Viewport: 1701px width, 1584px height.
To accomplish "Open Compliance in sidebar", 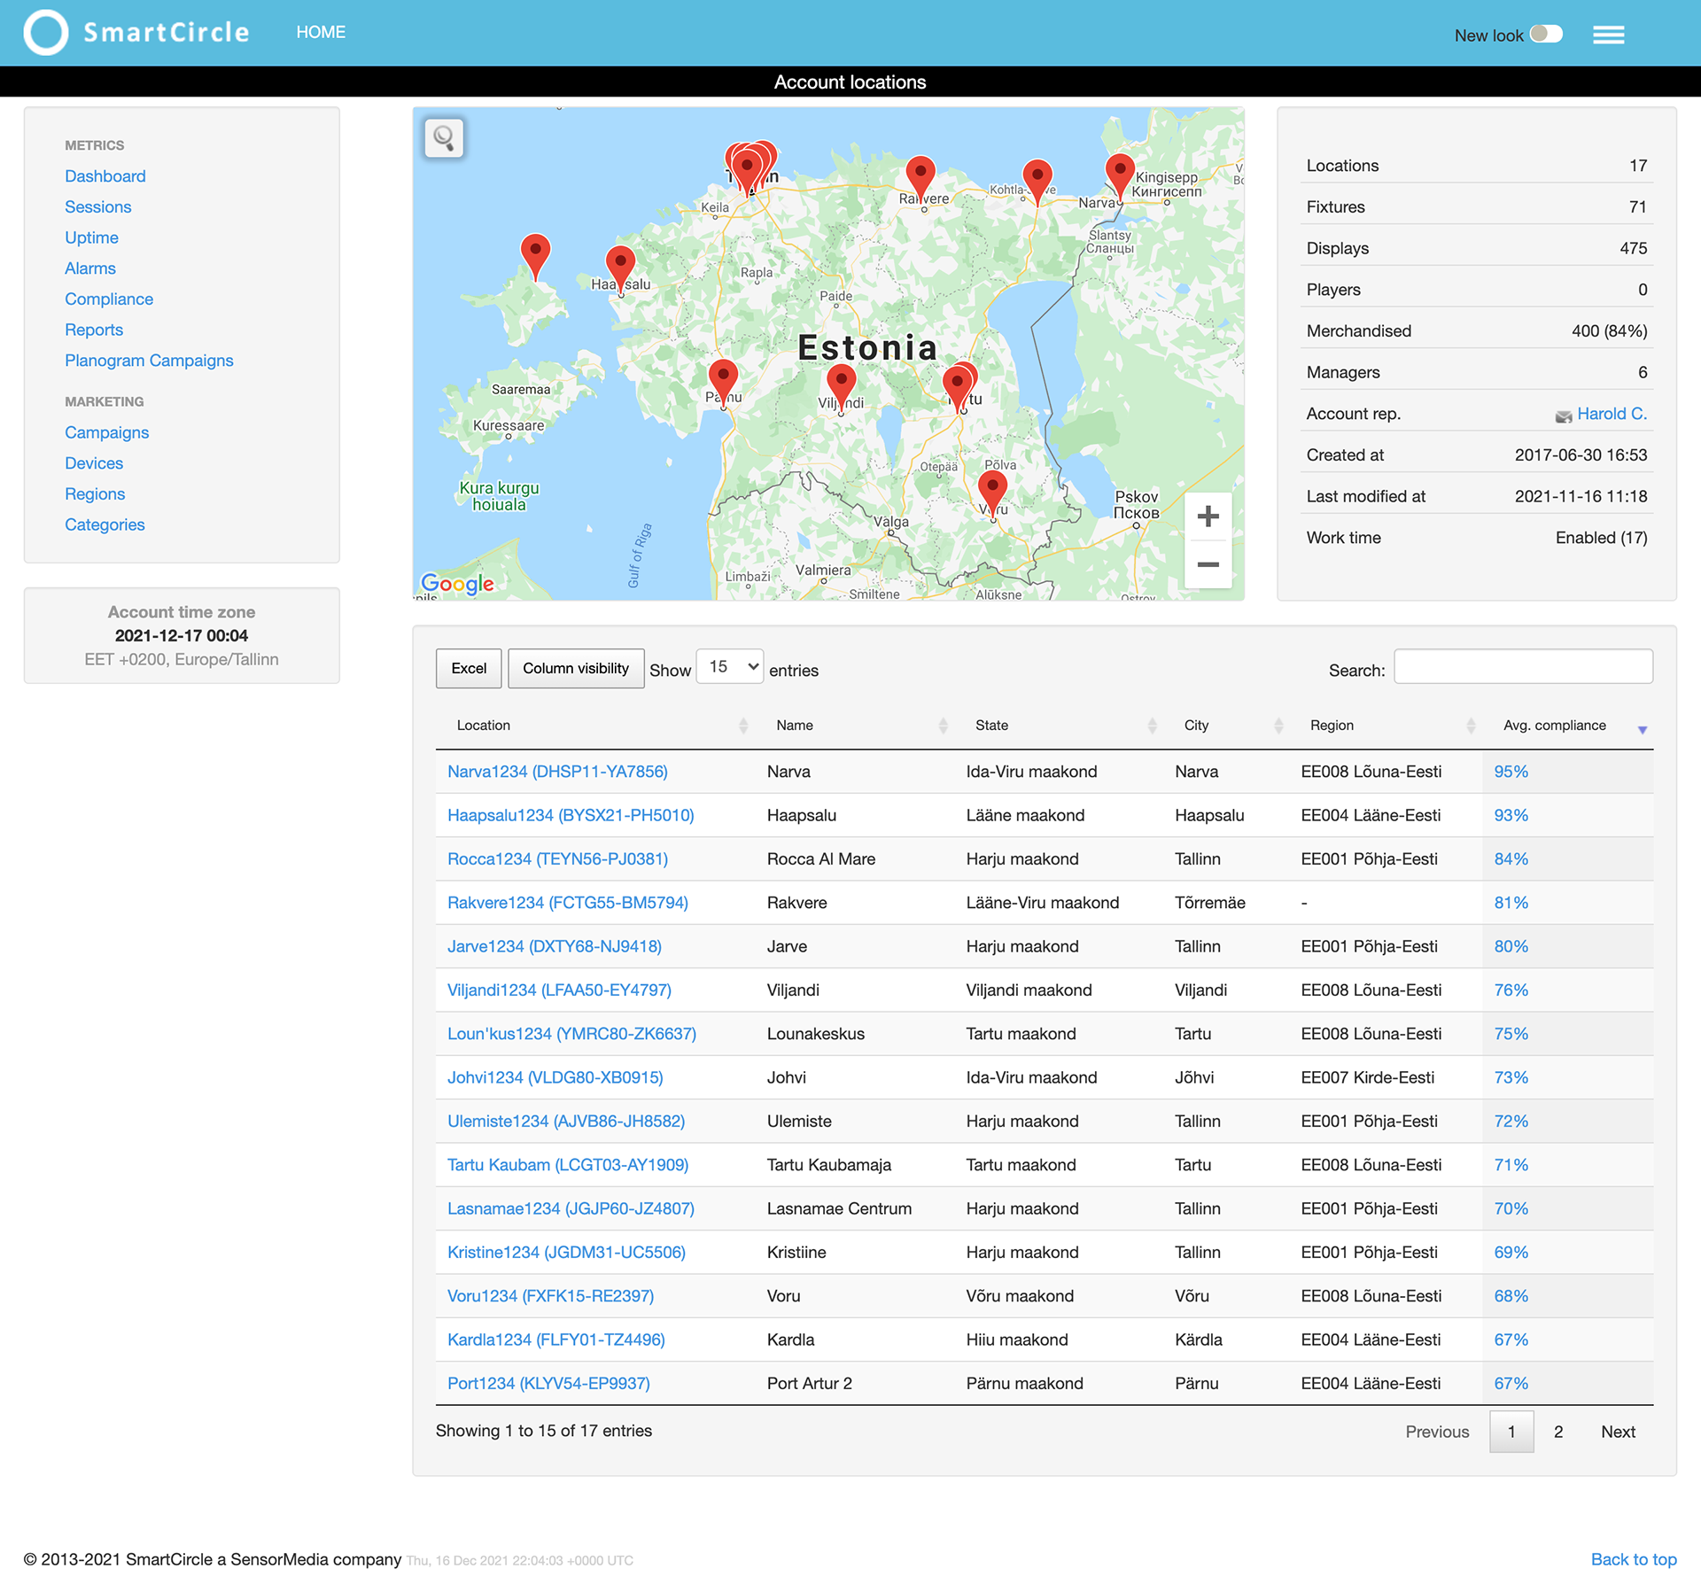I will click(x=109, y=299).
